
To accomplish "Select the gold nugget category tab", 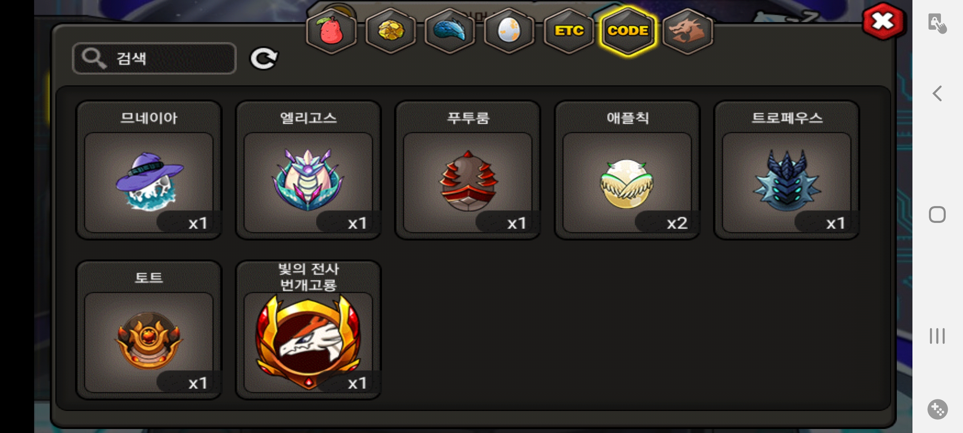I will 391,31.
